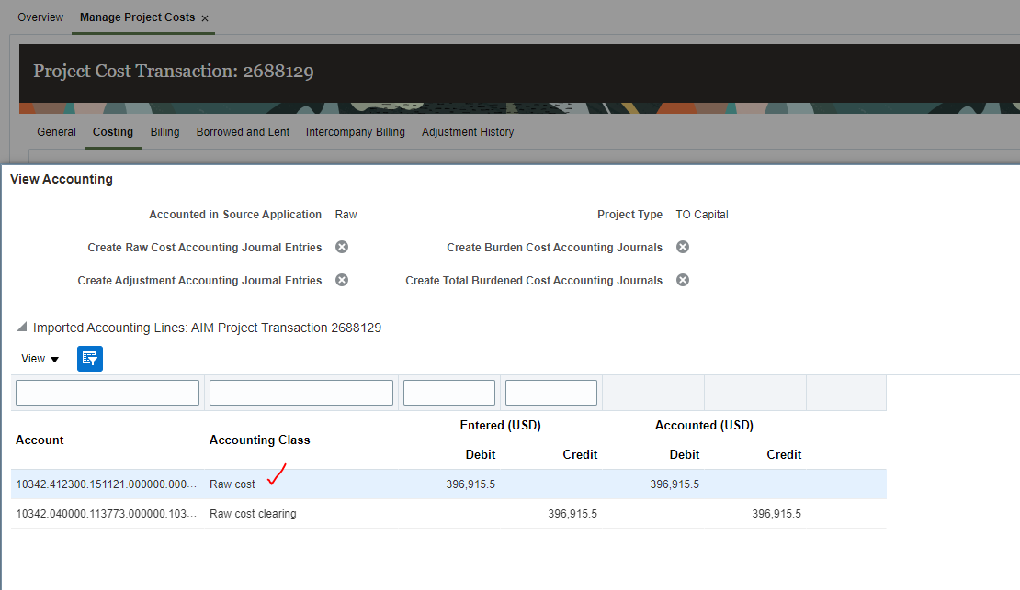Image resolution: width=1020 pixels, height=590 pixels.
Task: Toggle the Query By Example filter icon
Action: (x=89, y=359)
